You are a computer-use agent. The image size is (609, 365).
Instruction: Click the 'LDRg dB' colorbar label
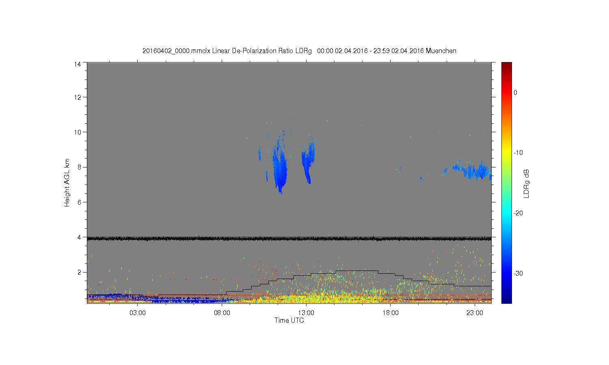527,184
